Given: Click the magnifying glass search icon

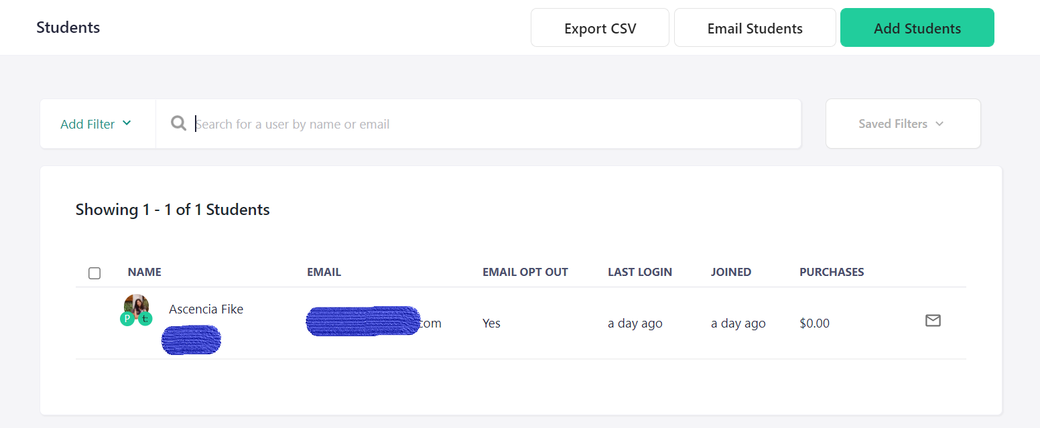Looking at the screenshot, I should pos(178,124).
